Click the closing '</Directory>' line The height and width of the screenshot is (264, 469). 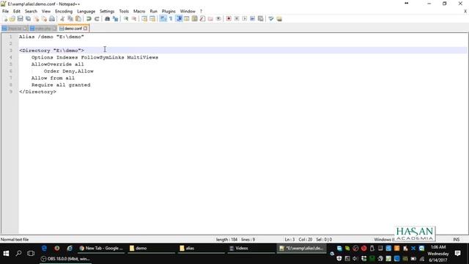click(x=37, y=92)
